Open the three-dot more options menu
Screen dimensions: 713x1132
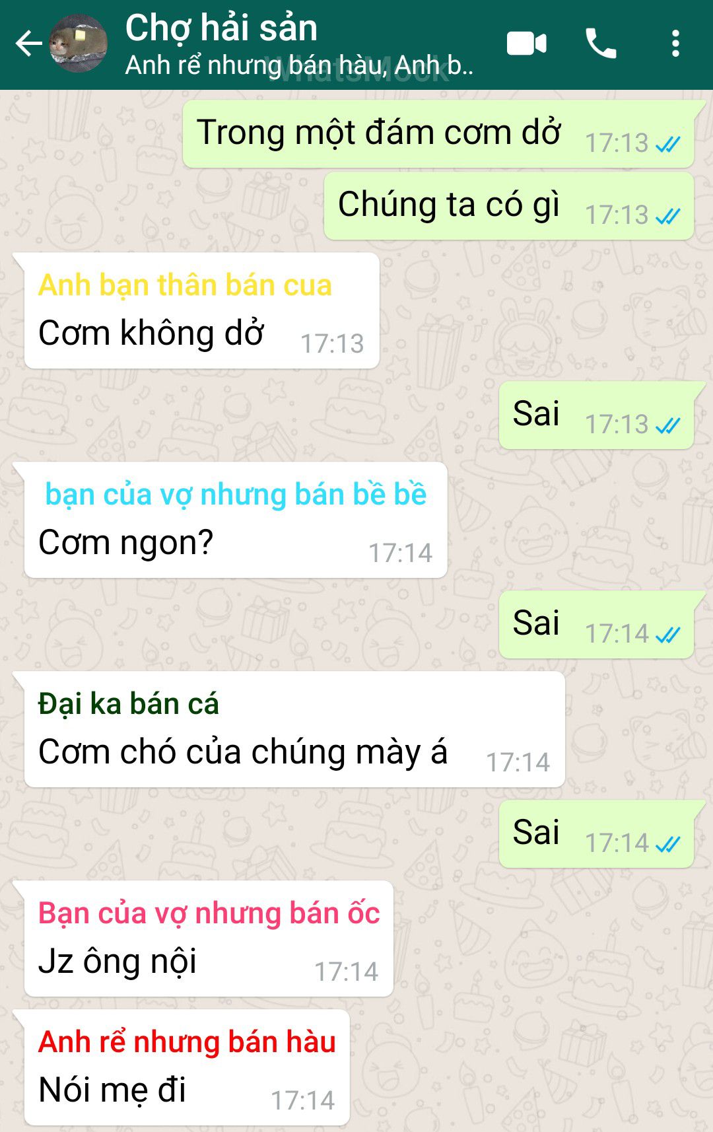(675, 44)
